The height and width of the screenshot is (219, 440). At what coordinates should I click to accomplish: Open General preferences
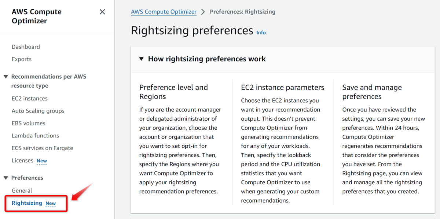(x=22, y=190)
